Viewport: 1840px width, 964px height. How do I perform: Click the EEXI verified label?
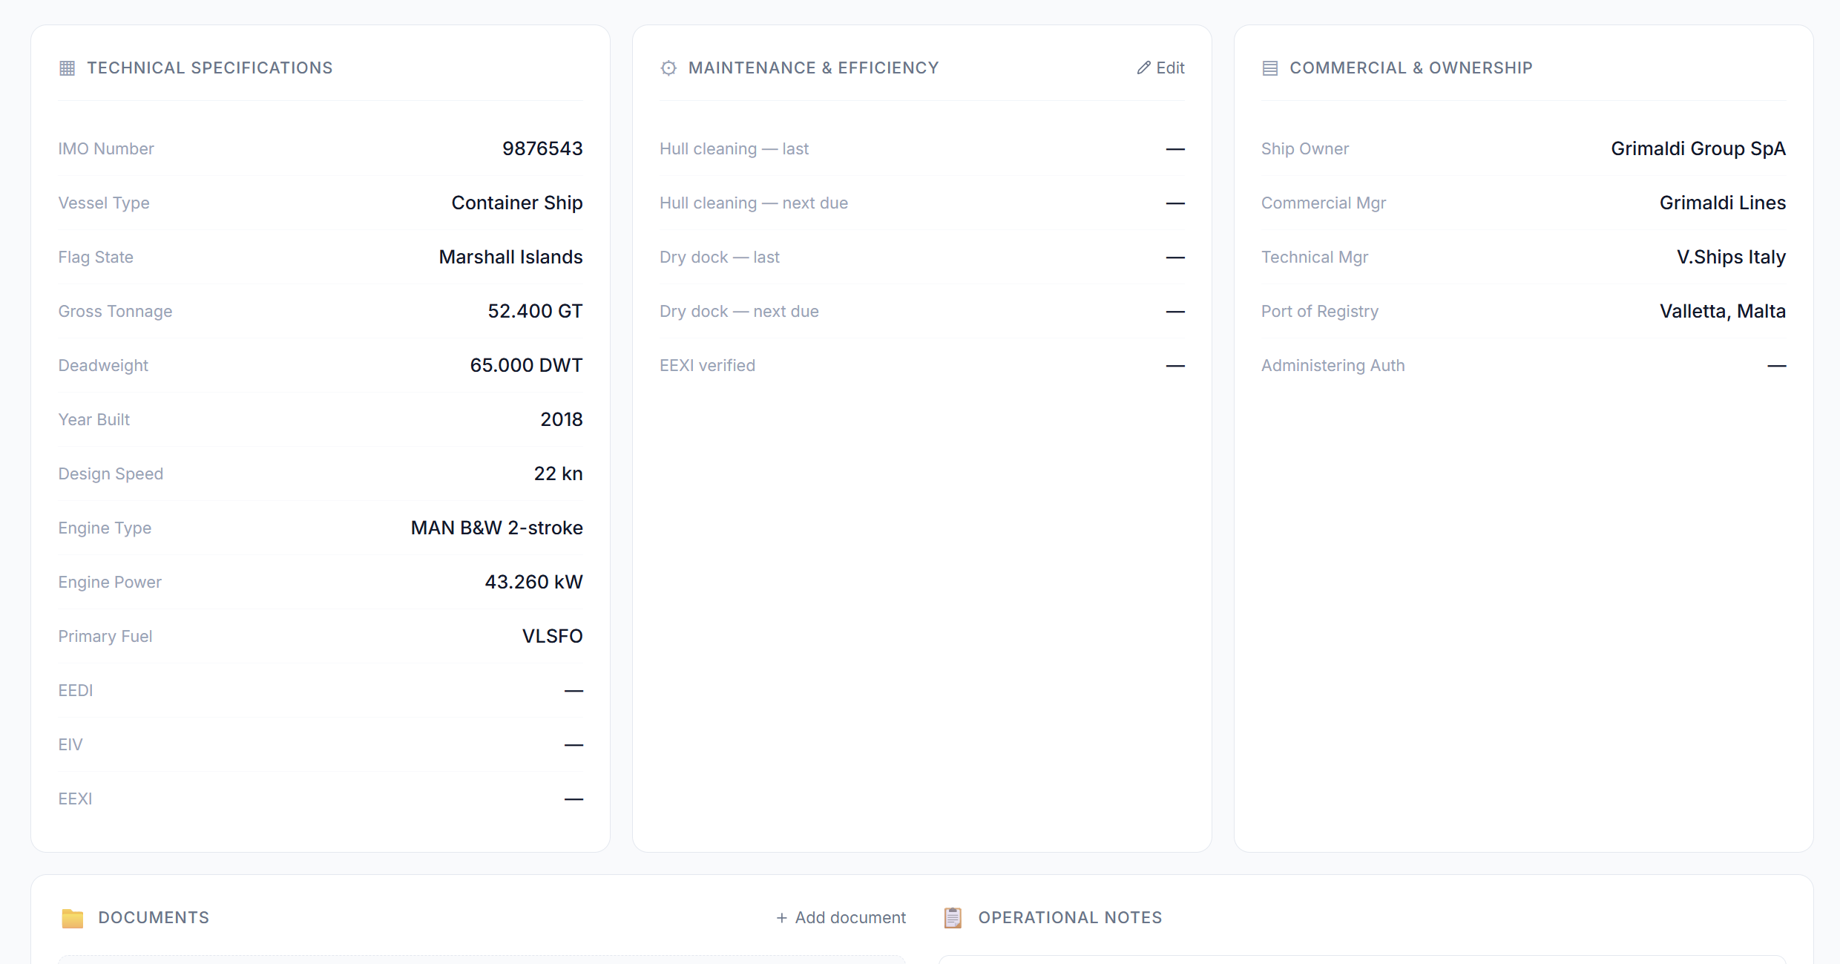(707, 365)
